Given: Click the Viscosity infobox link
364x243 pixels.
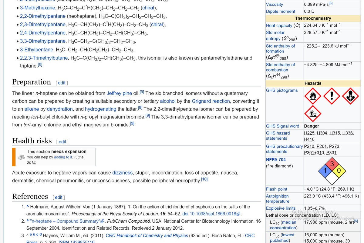Looking at the screenshot, I should coord(275,4).
